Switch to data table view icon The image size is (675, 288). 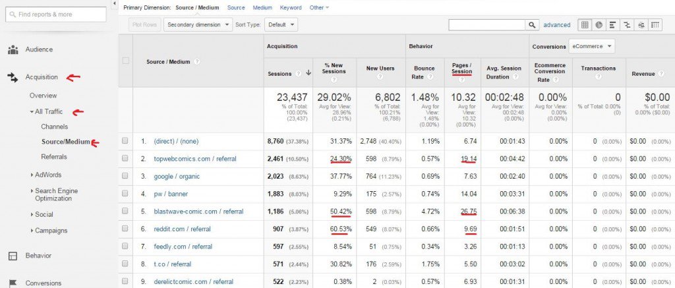[x=585, y=25]
